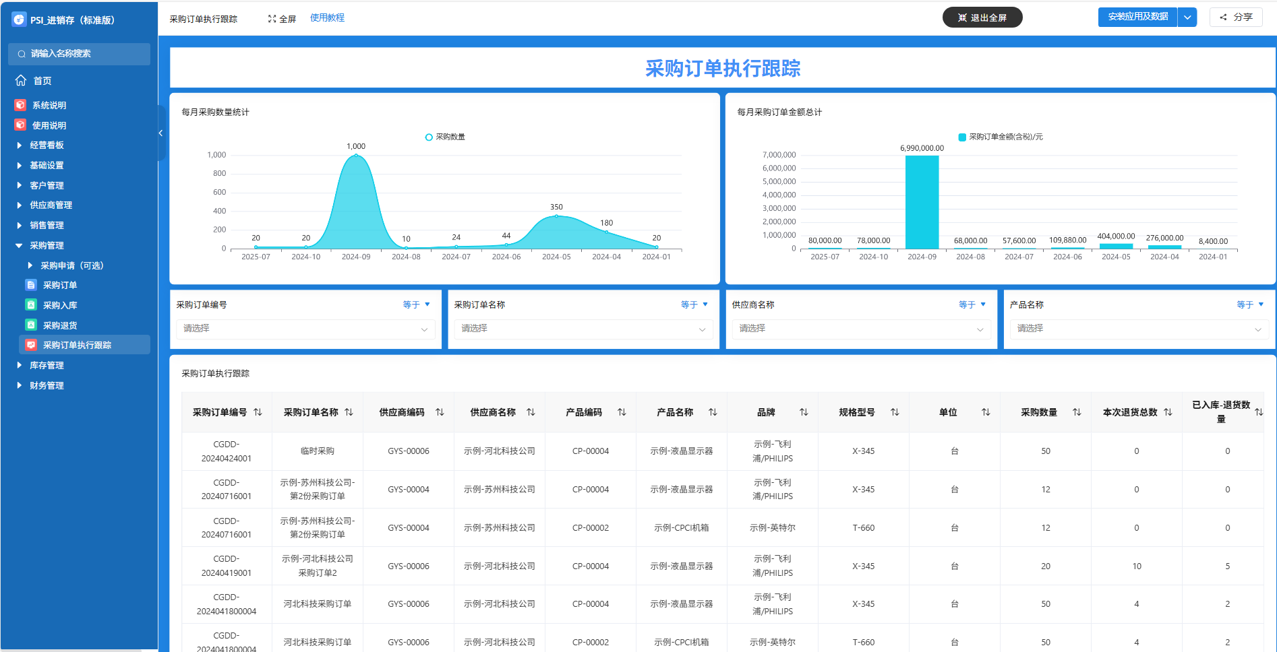1277x652 pixels.
Task: Click the 系统说明 red cube icon
Action: click(20, 105)
